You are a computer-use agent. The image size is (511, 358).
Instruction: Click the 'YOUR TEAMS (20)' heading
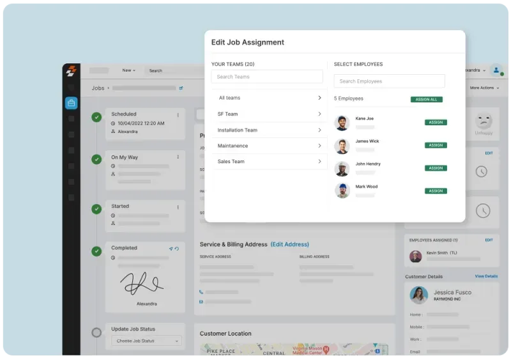point(233,64)
